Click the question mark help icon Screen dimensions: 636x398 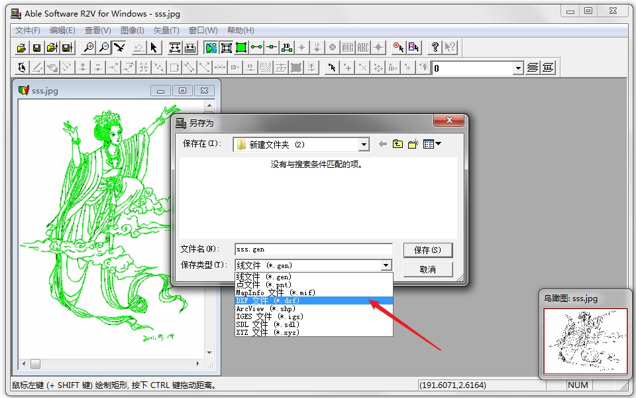point(435,48)
